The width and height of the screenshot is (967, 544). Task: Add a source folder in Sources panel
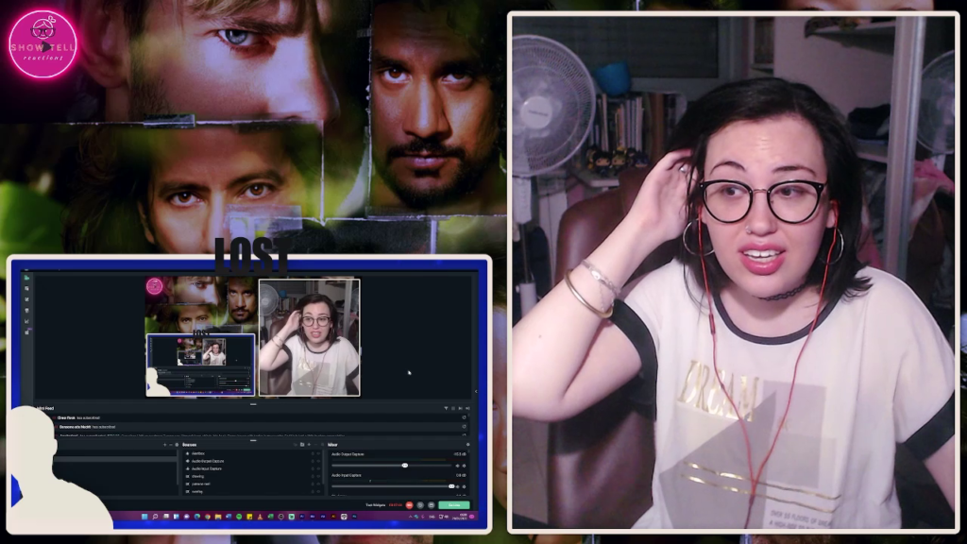pos(301,444)
